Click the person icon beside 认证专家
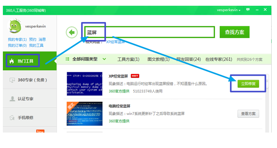This screenshot has height=148, width=277. (11, 99)
